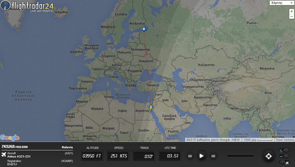295x167 pixels.
Task: Open Όροι Χρήσης terms link
Action: pyautogui.click(x=285, y=140)
